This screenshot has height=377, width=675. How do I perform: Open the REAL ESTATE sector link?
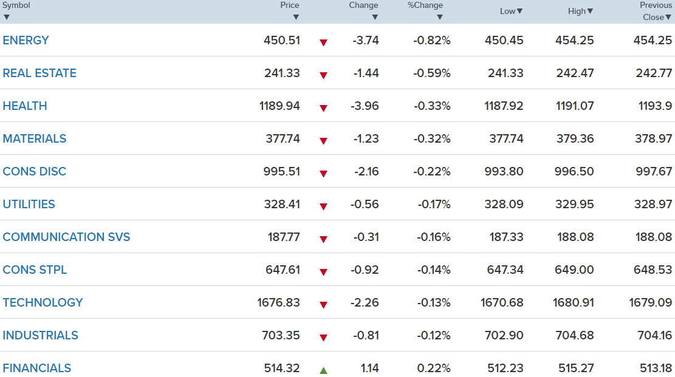(39, 73)
